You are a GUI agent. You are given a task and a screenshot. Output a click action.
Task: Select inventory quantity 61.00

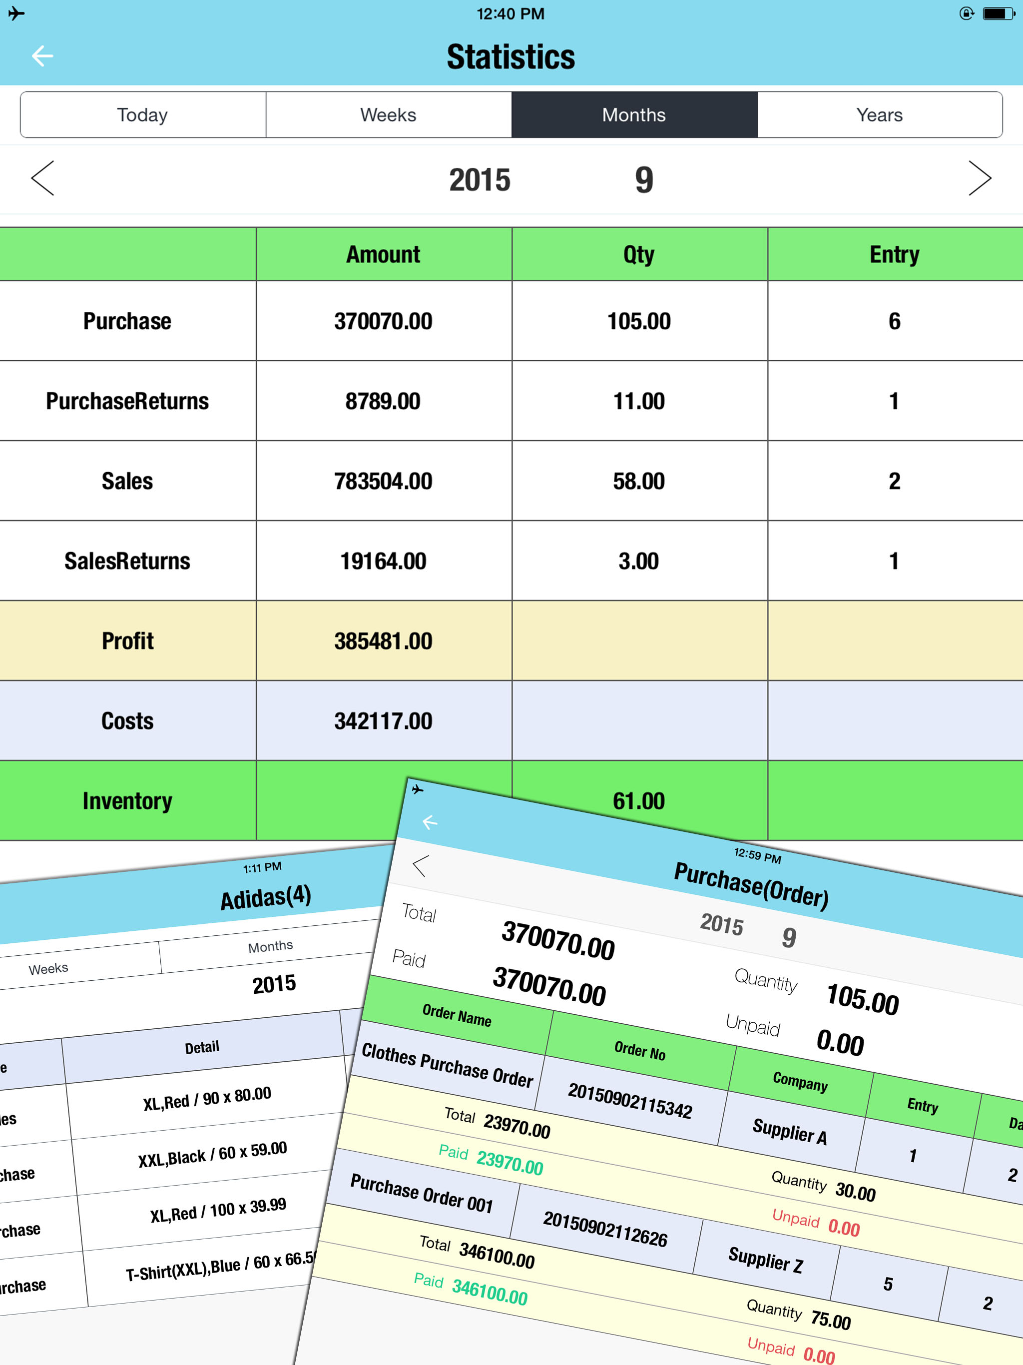639,801
